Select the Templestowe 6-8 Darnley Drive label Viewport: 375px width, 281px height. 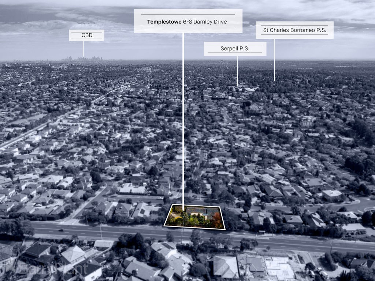(188, 21)
